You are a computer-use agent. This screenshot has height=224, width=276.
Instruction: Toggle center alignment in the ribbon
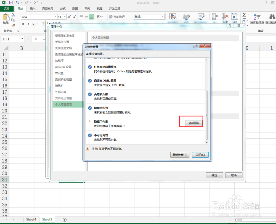click(x=87, y=16)
